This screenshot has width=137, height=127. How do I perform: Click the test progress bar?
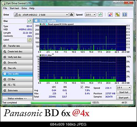tap(61, 102)
